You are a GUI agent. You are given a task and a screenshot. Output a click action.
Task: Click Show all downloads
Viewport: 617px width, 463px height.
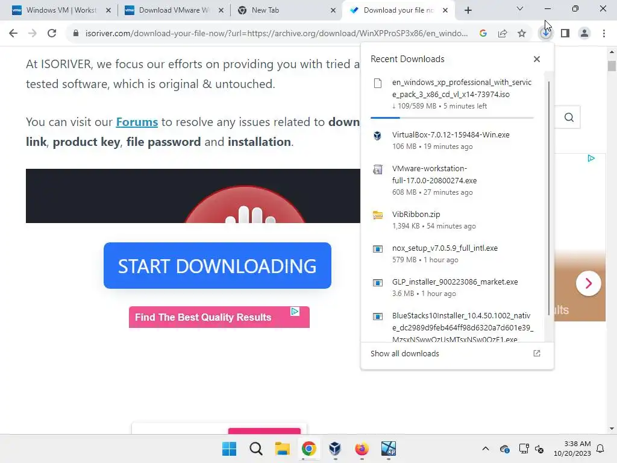tap(404, 353)
